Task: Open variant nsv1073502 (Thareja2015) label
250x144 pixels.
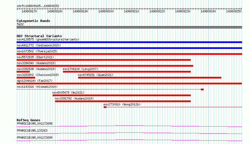Action: [37, 51]
